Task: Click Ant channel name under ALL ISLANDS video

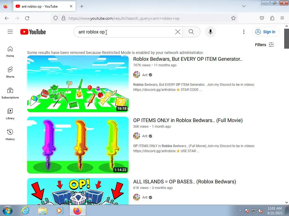Action: click(x=145, y=197)
